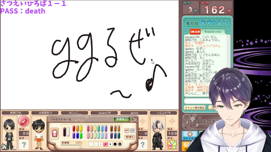Viewport: 271px width, 152px height.
Task: Pick the light pink pastel pen
Action: click(x=88, y=136)
